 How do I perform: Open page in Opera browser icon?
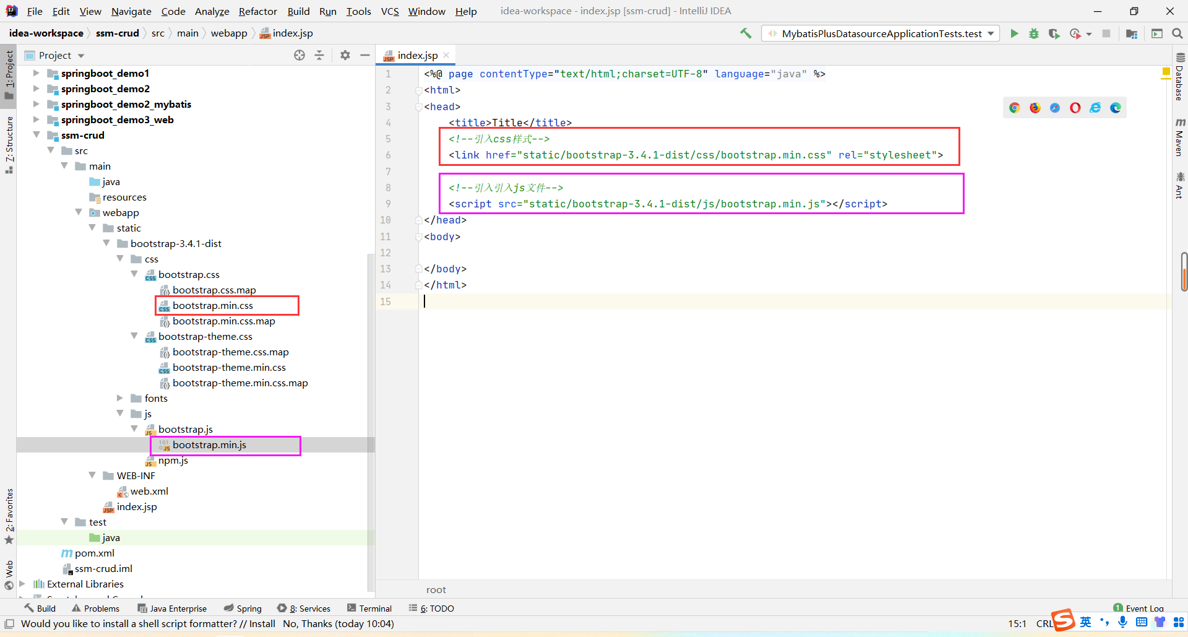click(x=1075, y=108)
